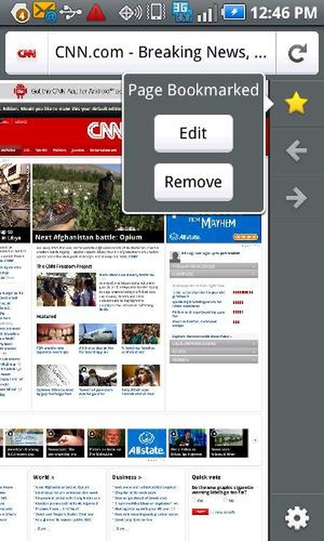Tap the 3G data indicator
The image size is (324, 541).
(x=182, y=12)
